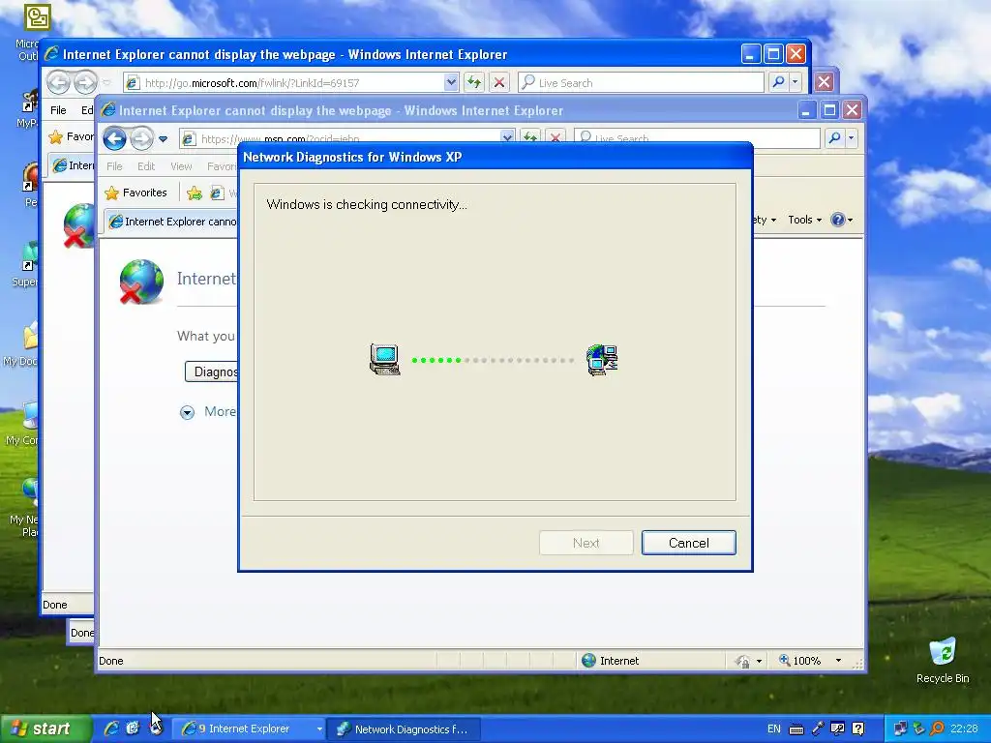
Task: Select the 'Internet Explorer cannot' tab in front window
Action: (x=172, y=222)
